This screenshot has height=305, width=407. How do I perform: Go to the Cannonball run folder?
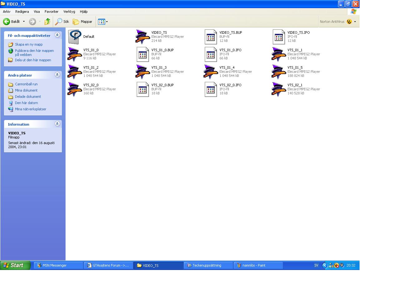(x=26, y=84)
